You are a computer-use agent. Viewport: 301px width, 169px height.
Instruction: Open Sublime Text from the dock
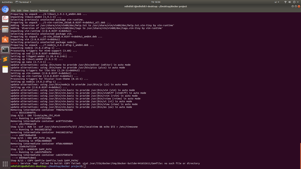coord(5,59)
